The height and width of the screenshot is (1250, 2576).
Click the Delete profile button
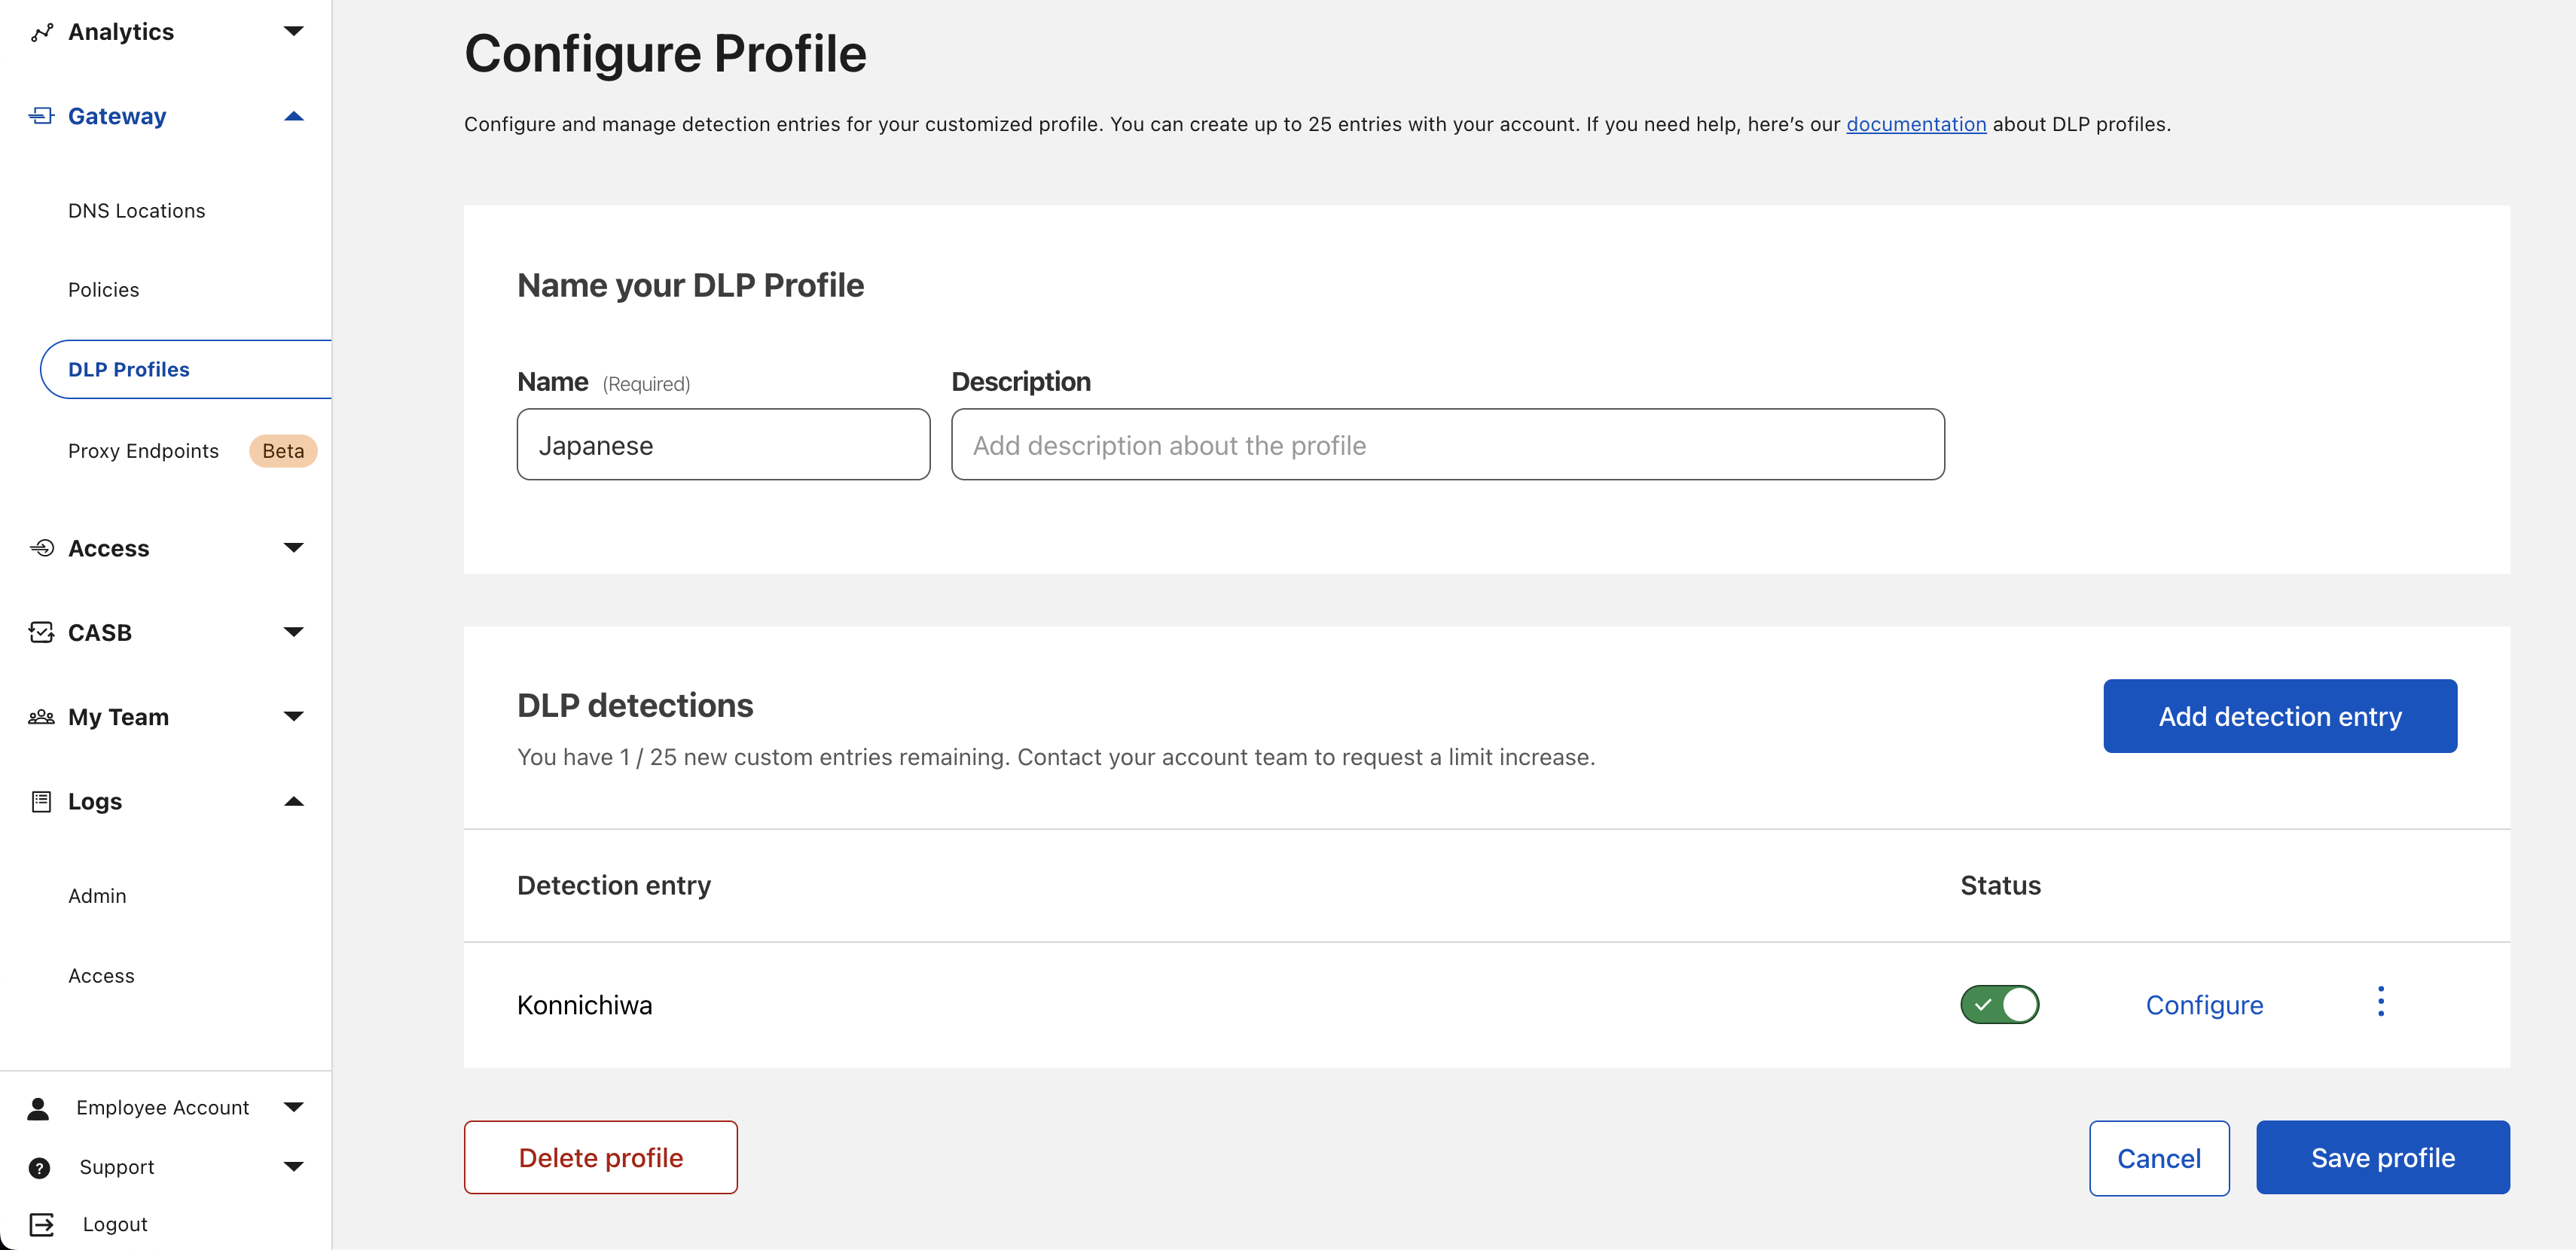[600, 1157]
